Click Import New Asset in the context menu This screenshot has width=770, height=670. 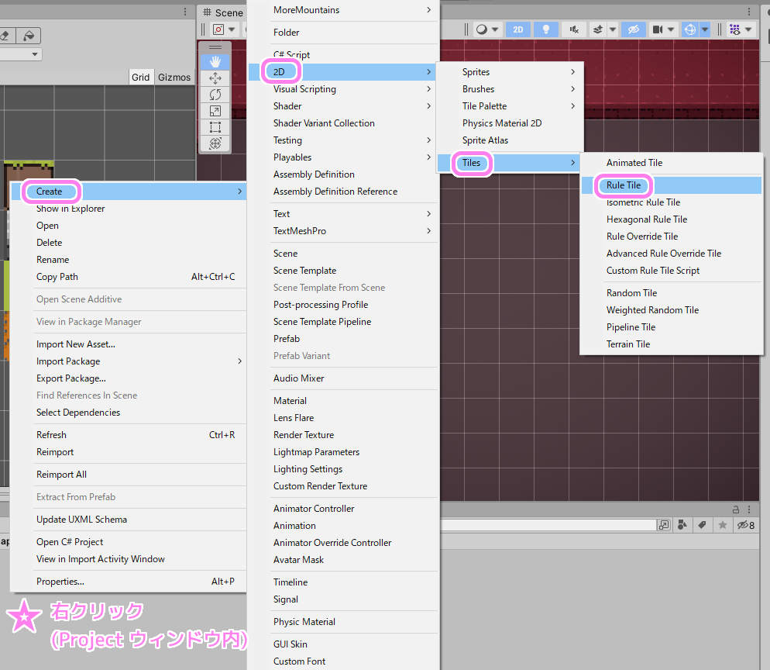click(76, 344)
